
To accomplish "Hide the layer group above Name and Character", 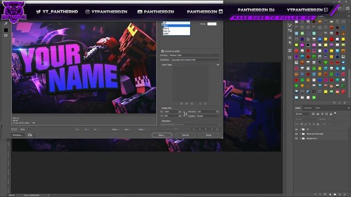I will click(x=296, y=129).
